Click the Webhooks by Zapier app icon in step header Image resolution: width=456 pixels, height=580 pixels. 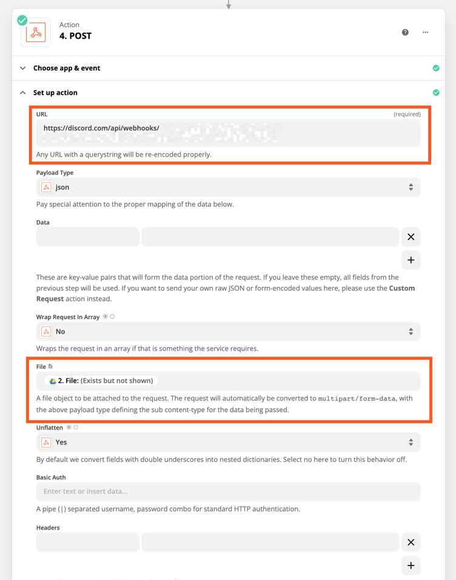coord(35,32)
